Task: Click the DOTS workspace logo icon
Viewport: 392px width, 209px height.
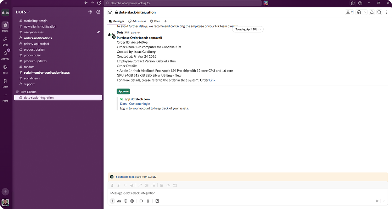Action: point(5,12)
